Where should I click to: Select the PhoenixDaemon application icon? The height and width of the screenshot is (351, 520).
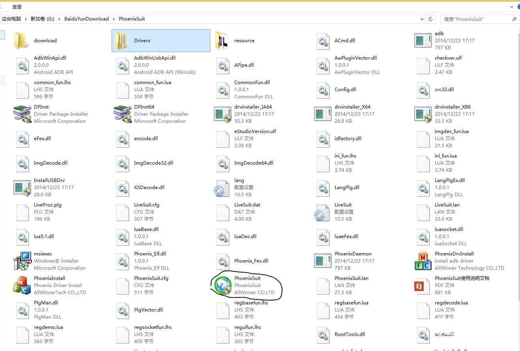323,261
